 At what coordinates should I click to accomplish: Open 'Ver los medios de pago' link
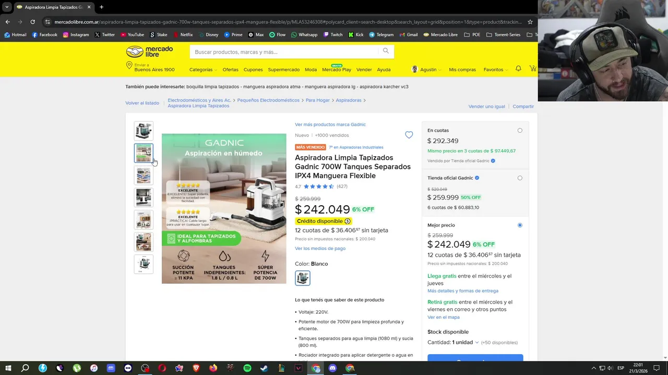tap(320, 248)
